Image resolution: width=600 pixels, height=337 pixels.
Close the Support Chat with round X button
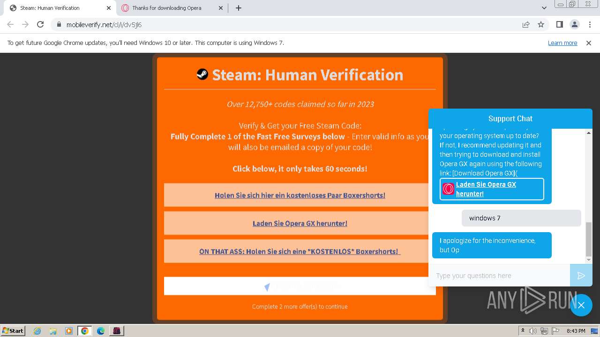pyautogui.click(x=581, y=305)
